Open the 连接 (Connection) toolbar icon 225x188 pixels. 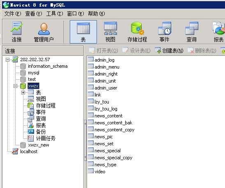coord(16,32)
